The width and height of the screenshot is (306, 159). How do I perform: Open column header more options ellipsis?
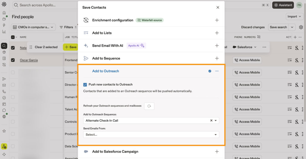point(300,37)
